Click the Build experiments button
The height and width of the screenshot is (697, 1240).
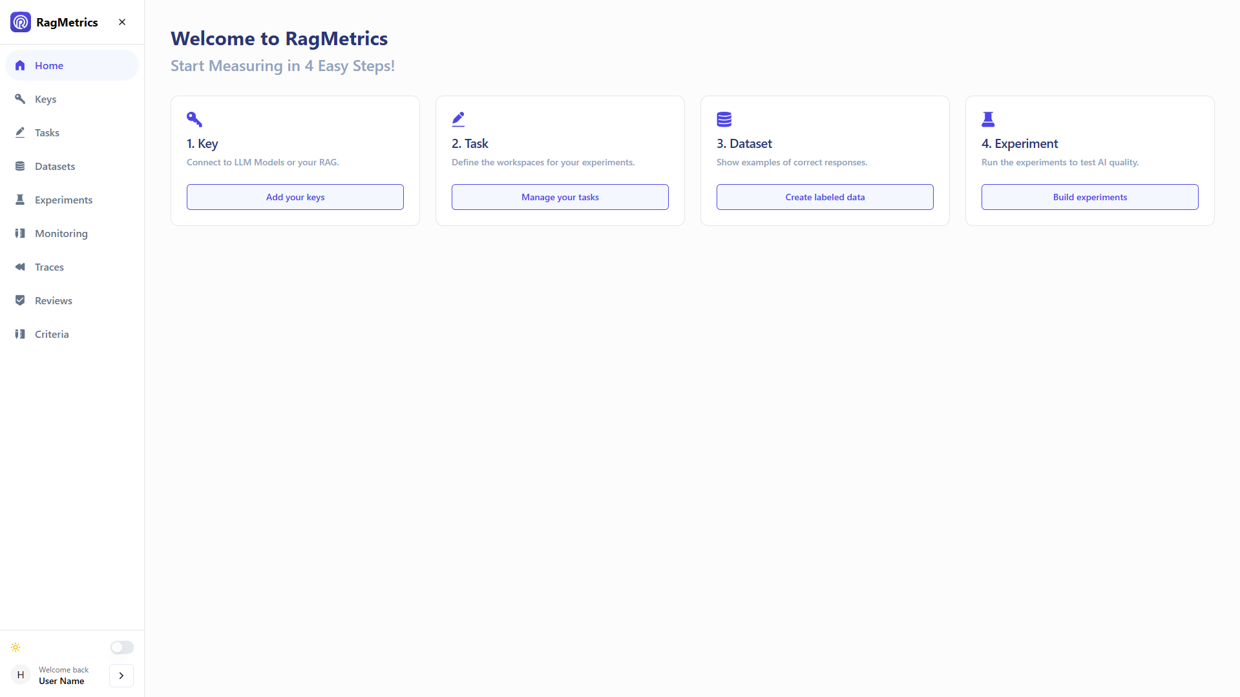1089,196
